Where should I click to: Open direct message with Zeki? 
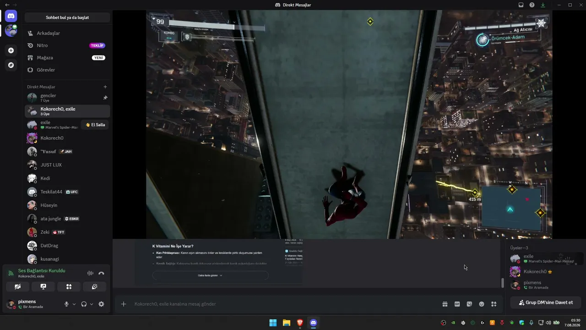(x=67, y=232)
